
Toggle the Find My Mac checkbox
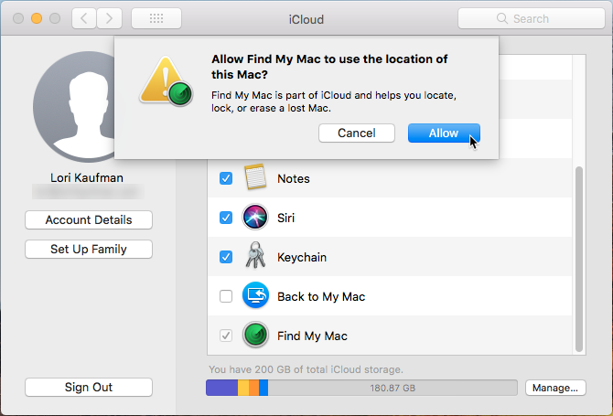tap(226, 336)
